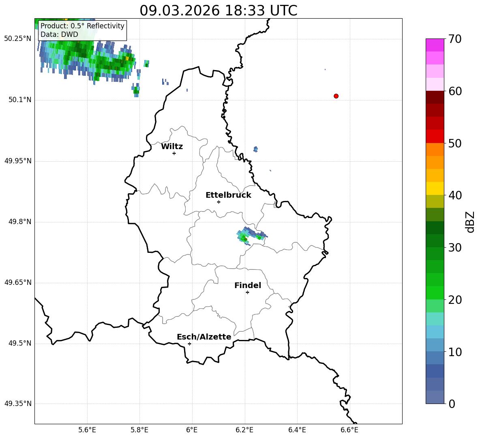Click the small blue echo east of Wiltz
This screenshot has width=480, height=438.
tap(256, 149)
